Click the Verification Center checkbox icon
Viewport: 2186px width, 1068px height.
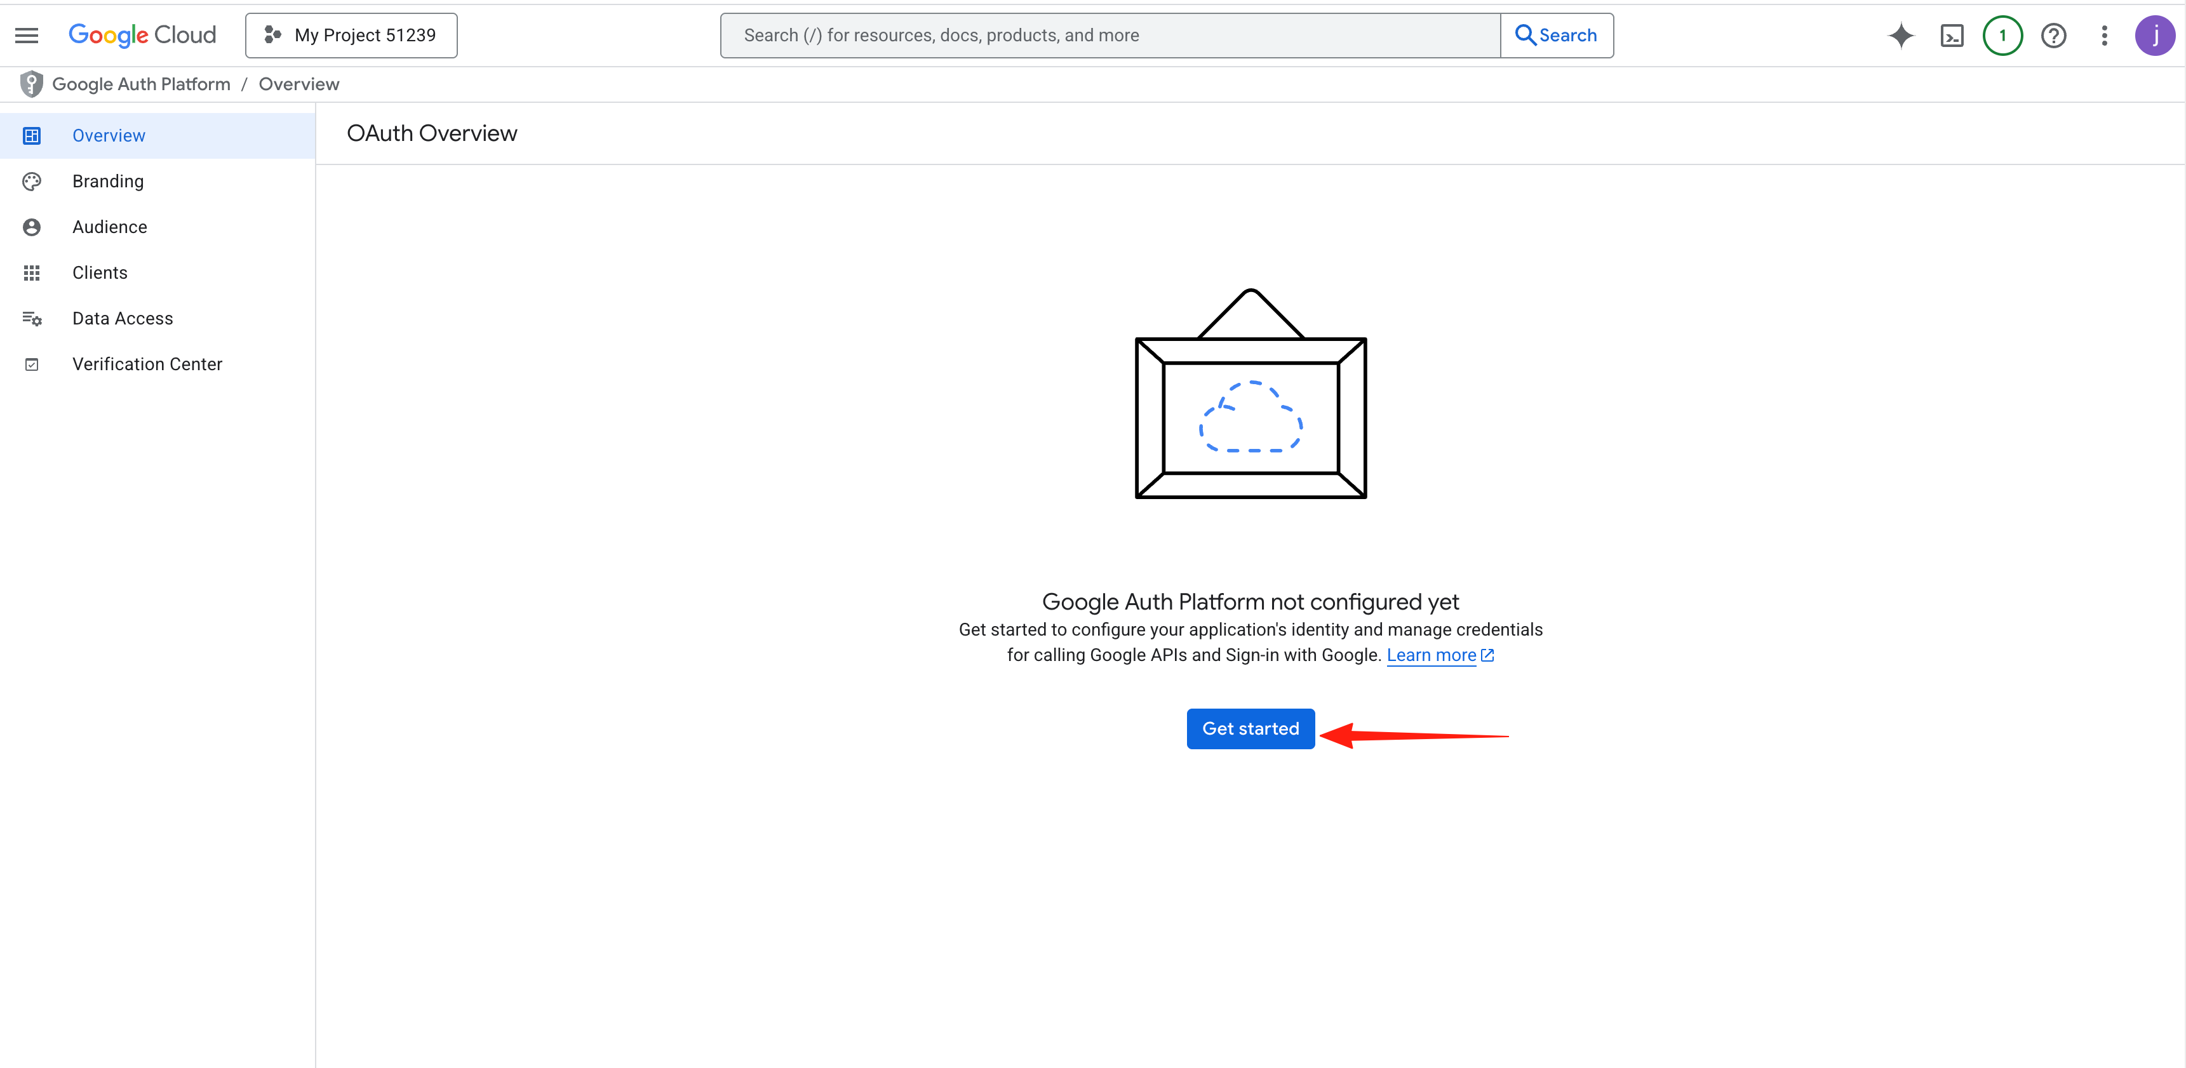31,364
